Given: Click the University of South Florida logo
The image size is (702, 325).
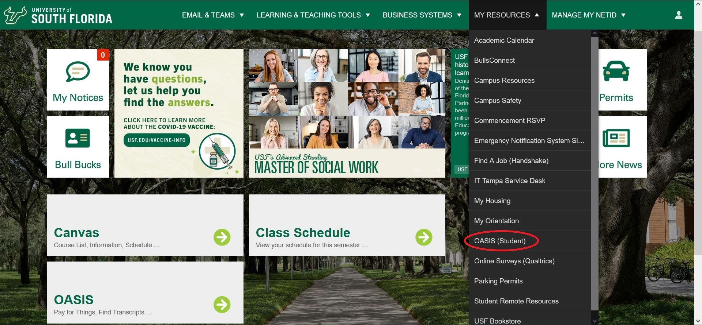Looking at the screenshot, I should tap(58, 15).
